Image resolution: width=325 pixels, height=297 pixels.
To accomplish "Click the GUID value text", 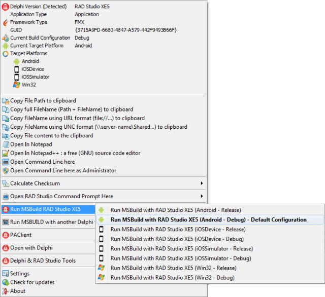I will pos(126,30).
